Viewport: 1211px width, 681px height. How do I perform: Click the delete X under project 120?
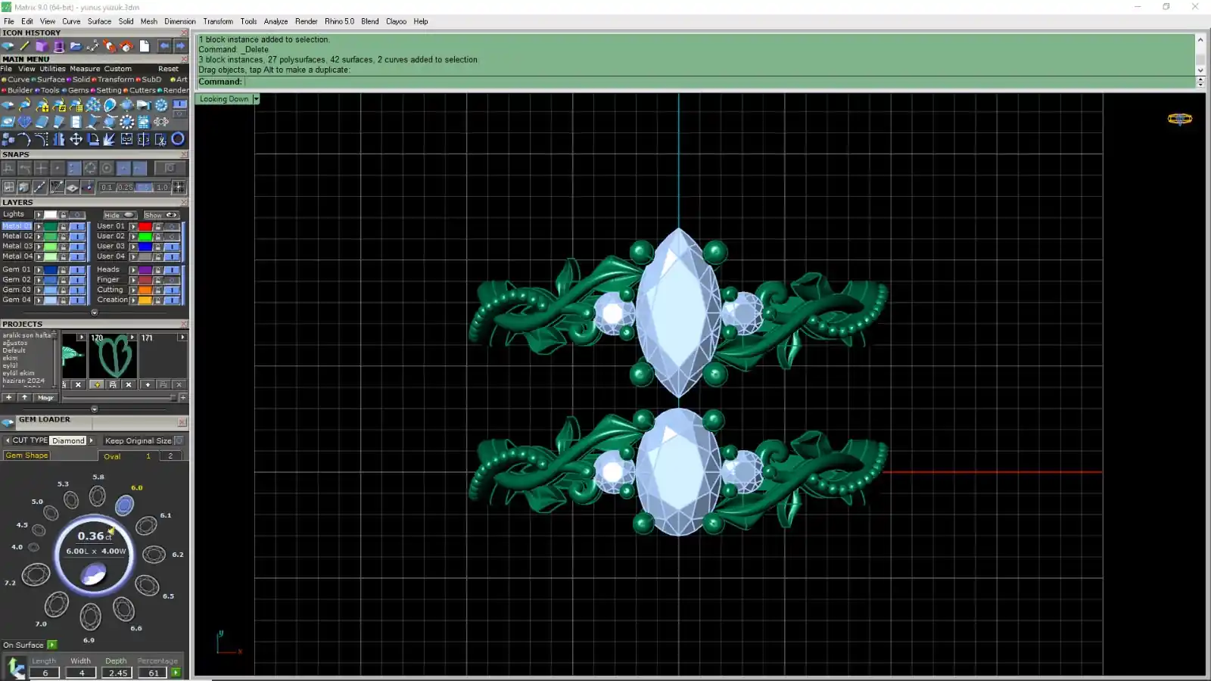tap(129, 384)
